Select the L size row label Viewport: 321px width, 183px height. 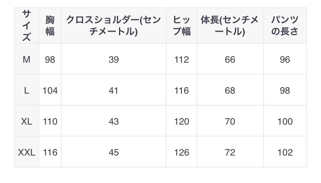(26, 91)
